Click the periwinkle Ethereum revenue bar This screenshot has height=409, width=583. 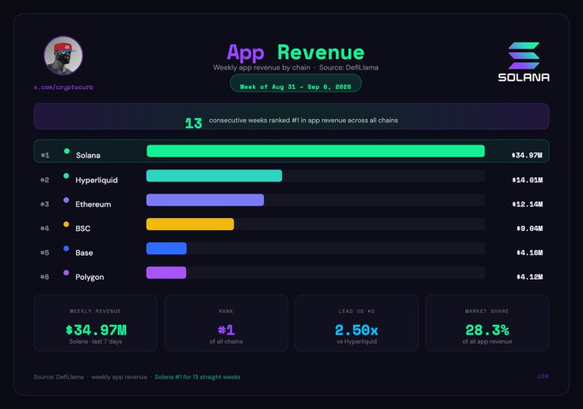point(205,200)
